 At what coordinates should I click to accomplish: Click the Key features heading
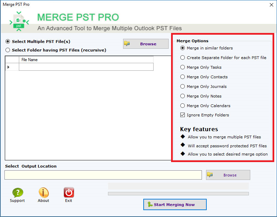199,129
